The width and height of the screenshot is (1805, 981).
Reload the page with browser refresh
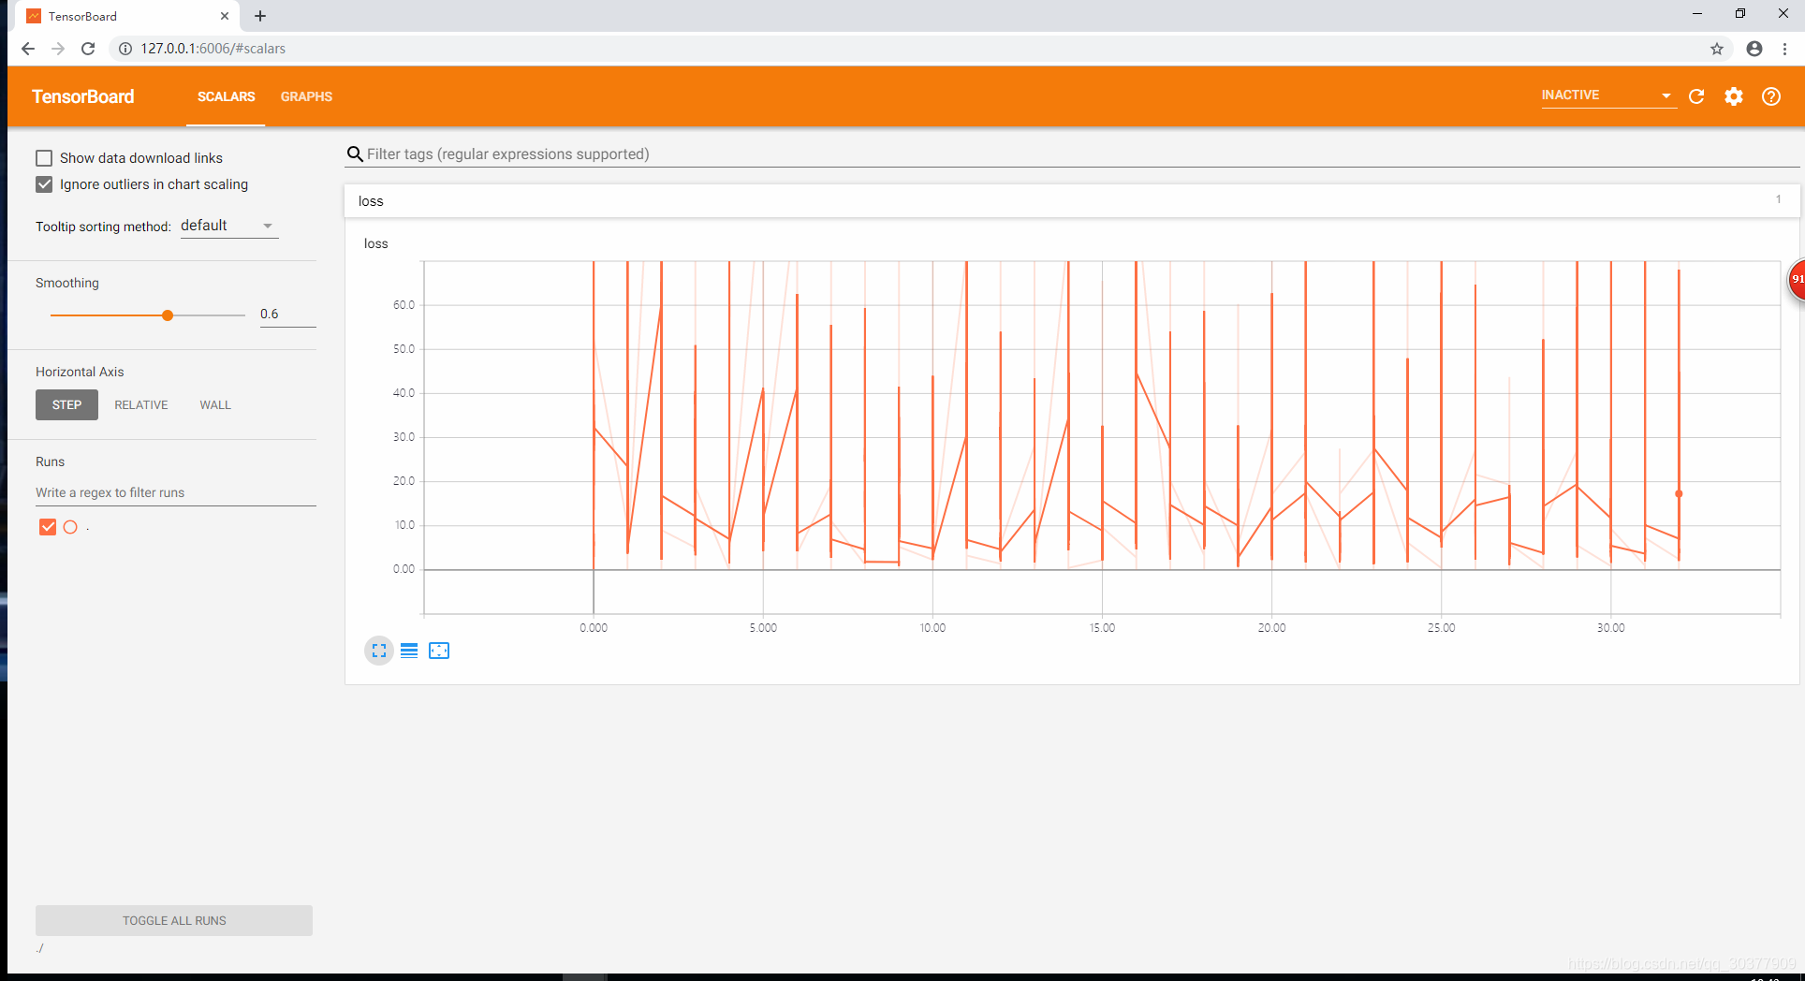pyautogui.click(x=88, y=49)
